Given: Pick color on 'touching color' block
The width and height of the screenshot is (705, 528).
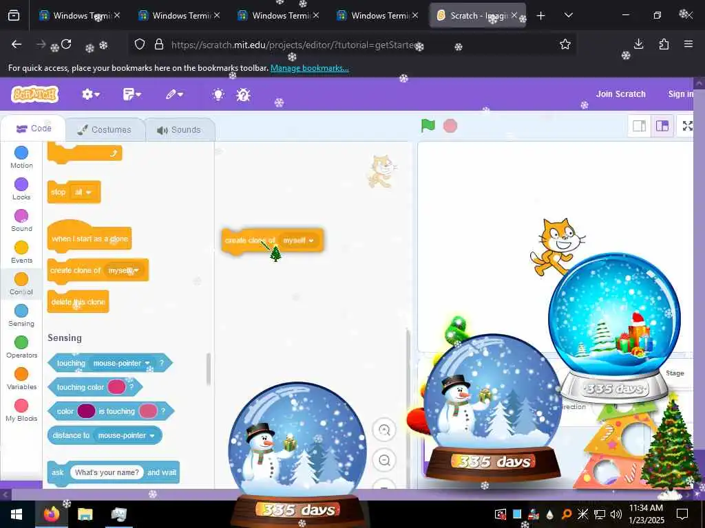Looking at the screenshot, I should [x=116, y=387].
